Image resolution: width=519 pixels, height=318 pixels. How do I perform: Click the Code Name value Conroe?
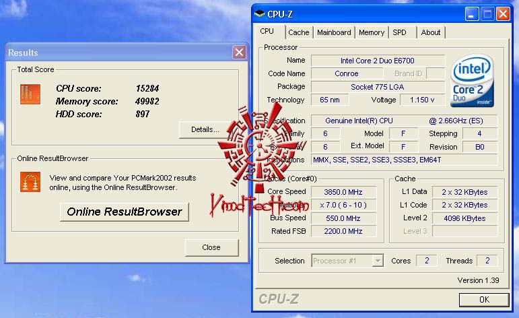tap(347, 73)
